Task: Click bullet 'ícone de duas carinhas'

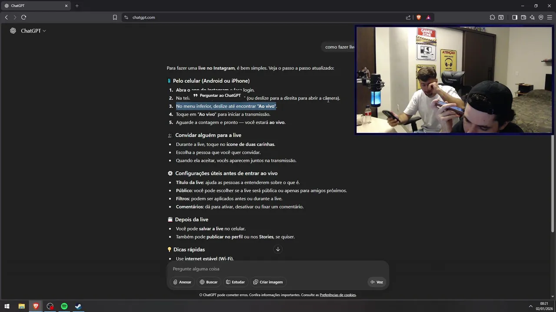Action: point(225,144)
